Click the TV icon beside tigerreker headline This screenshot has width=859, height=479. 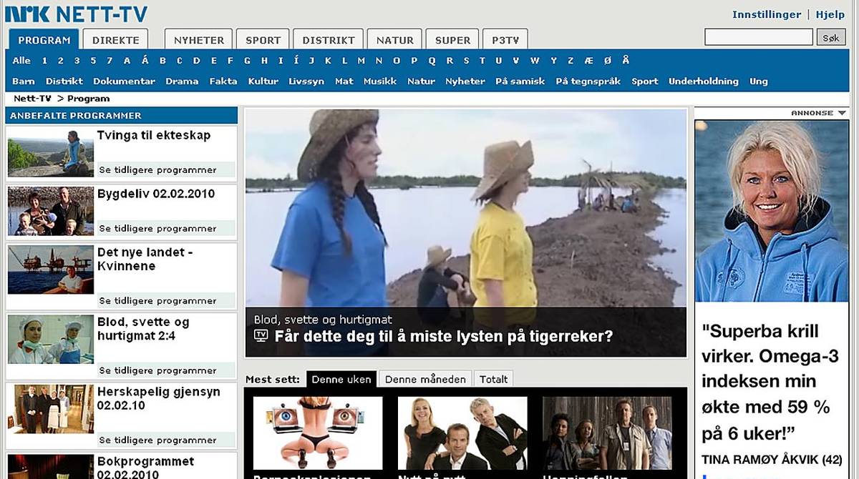click(261, 335)
